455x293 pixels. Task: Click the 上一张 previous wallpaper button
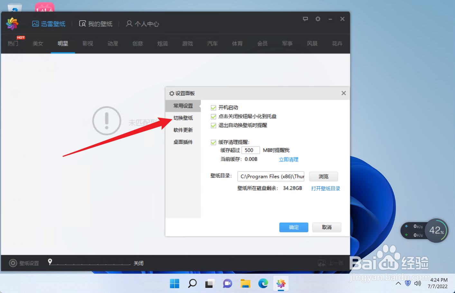(331, 263)
